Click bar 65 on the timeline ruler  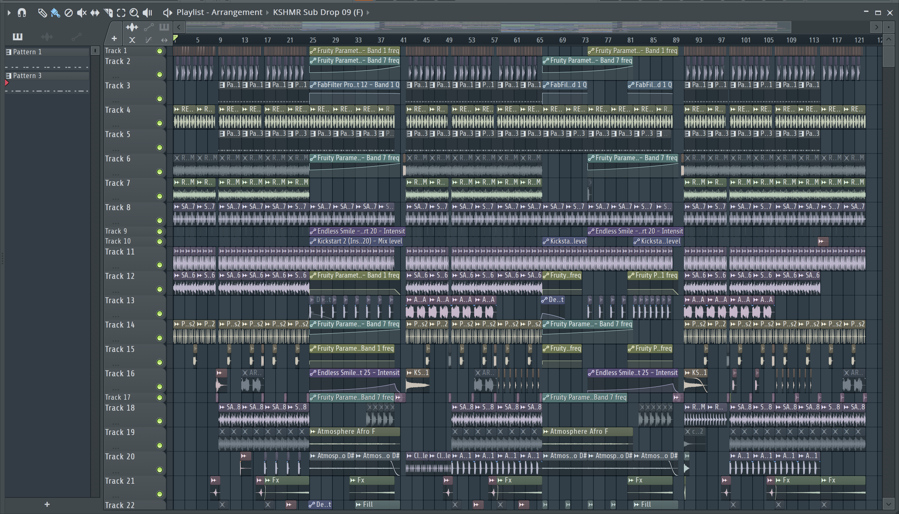point(540,40)
